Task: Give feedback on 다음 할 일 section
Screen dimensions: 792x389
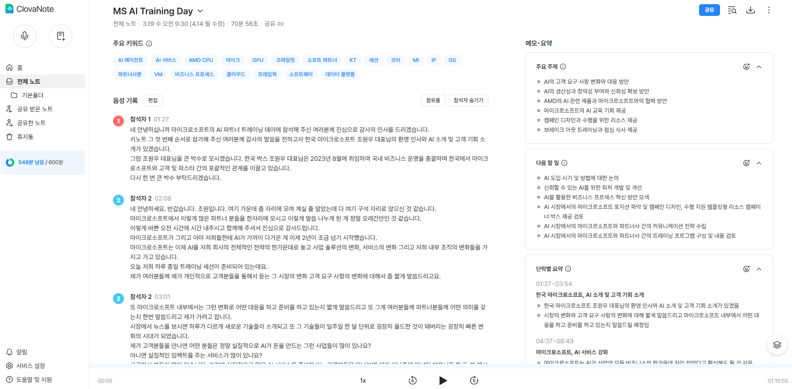Action: pyautogui.click(x=746, y=163)
